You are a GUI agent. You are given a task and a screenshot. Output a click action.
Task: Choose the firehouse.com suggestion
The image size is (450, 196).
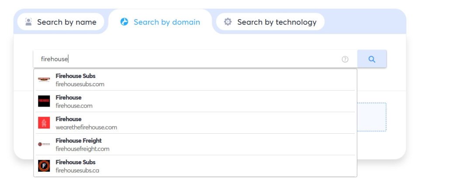(195, 101)
